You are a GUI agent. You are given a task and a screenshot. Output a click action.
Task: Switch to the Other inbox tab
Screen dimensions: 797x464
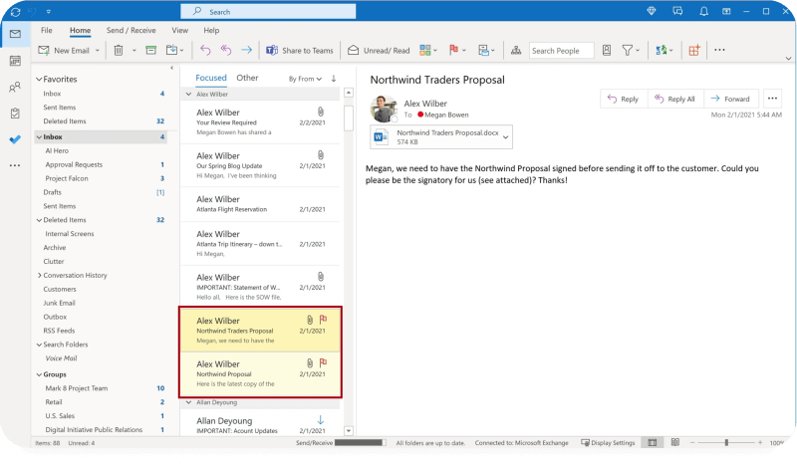(247, 78)
